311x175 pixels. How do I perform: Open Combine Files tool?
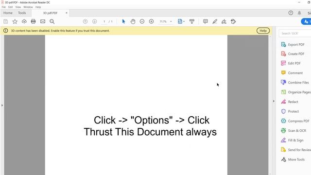295,82
